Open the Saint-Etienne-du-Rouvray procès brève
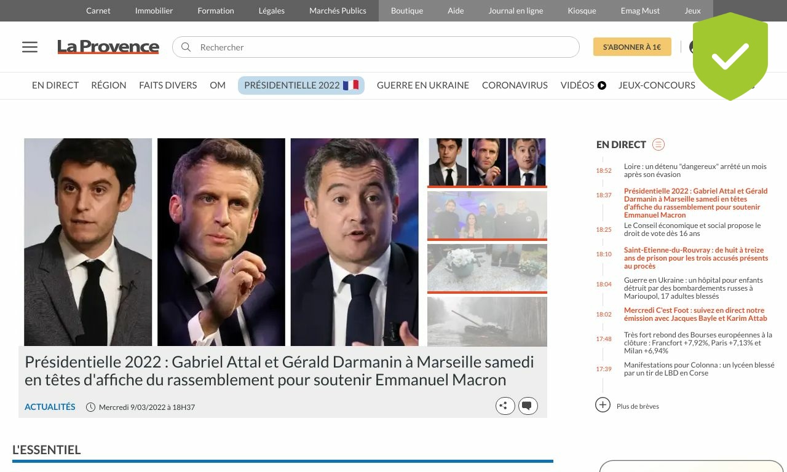This screenshot has height=472, width=787. coord(696,258)
